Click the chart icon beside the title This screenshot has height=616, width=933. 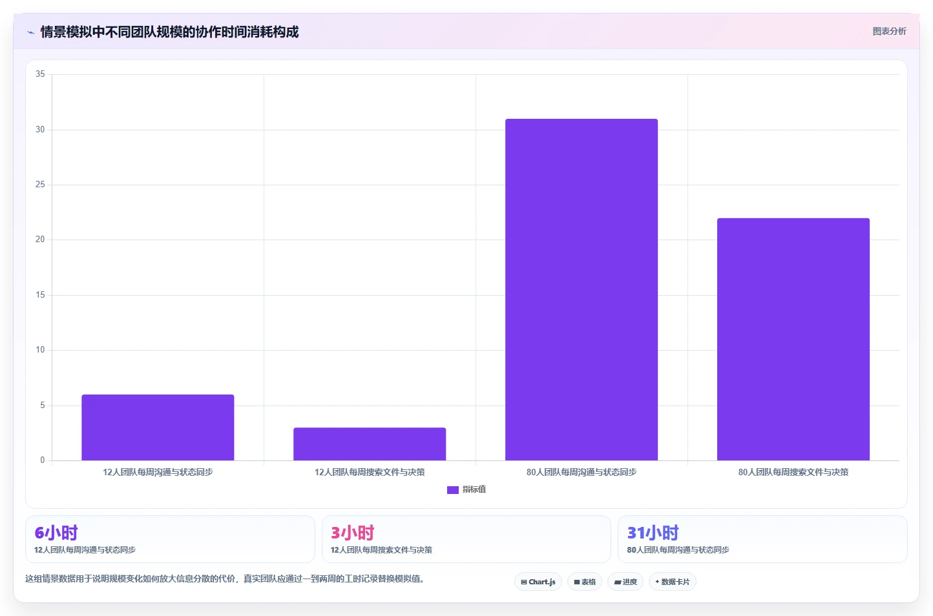pos(30,32)
